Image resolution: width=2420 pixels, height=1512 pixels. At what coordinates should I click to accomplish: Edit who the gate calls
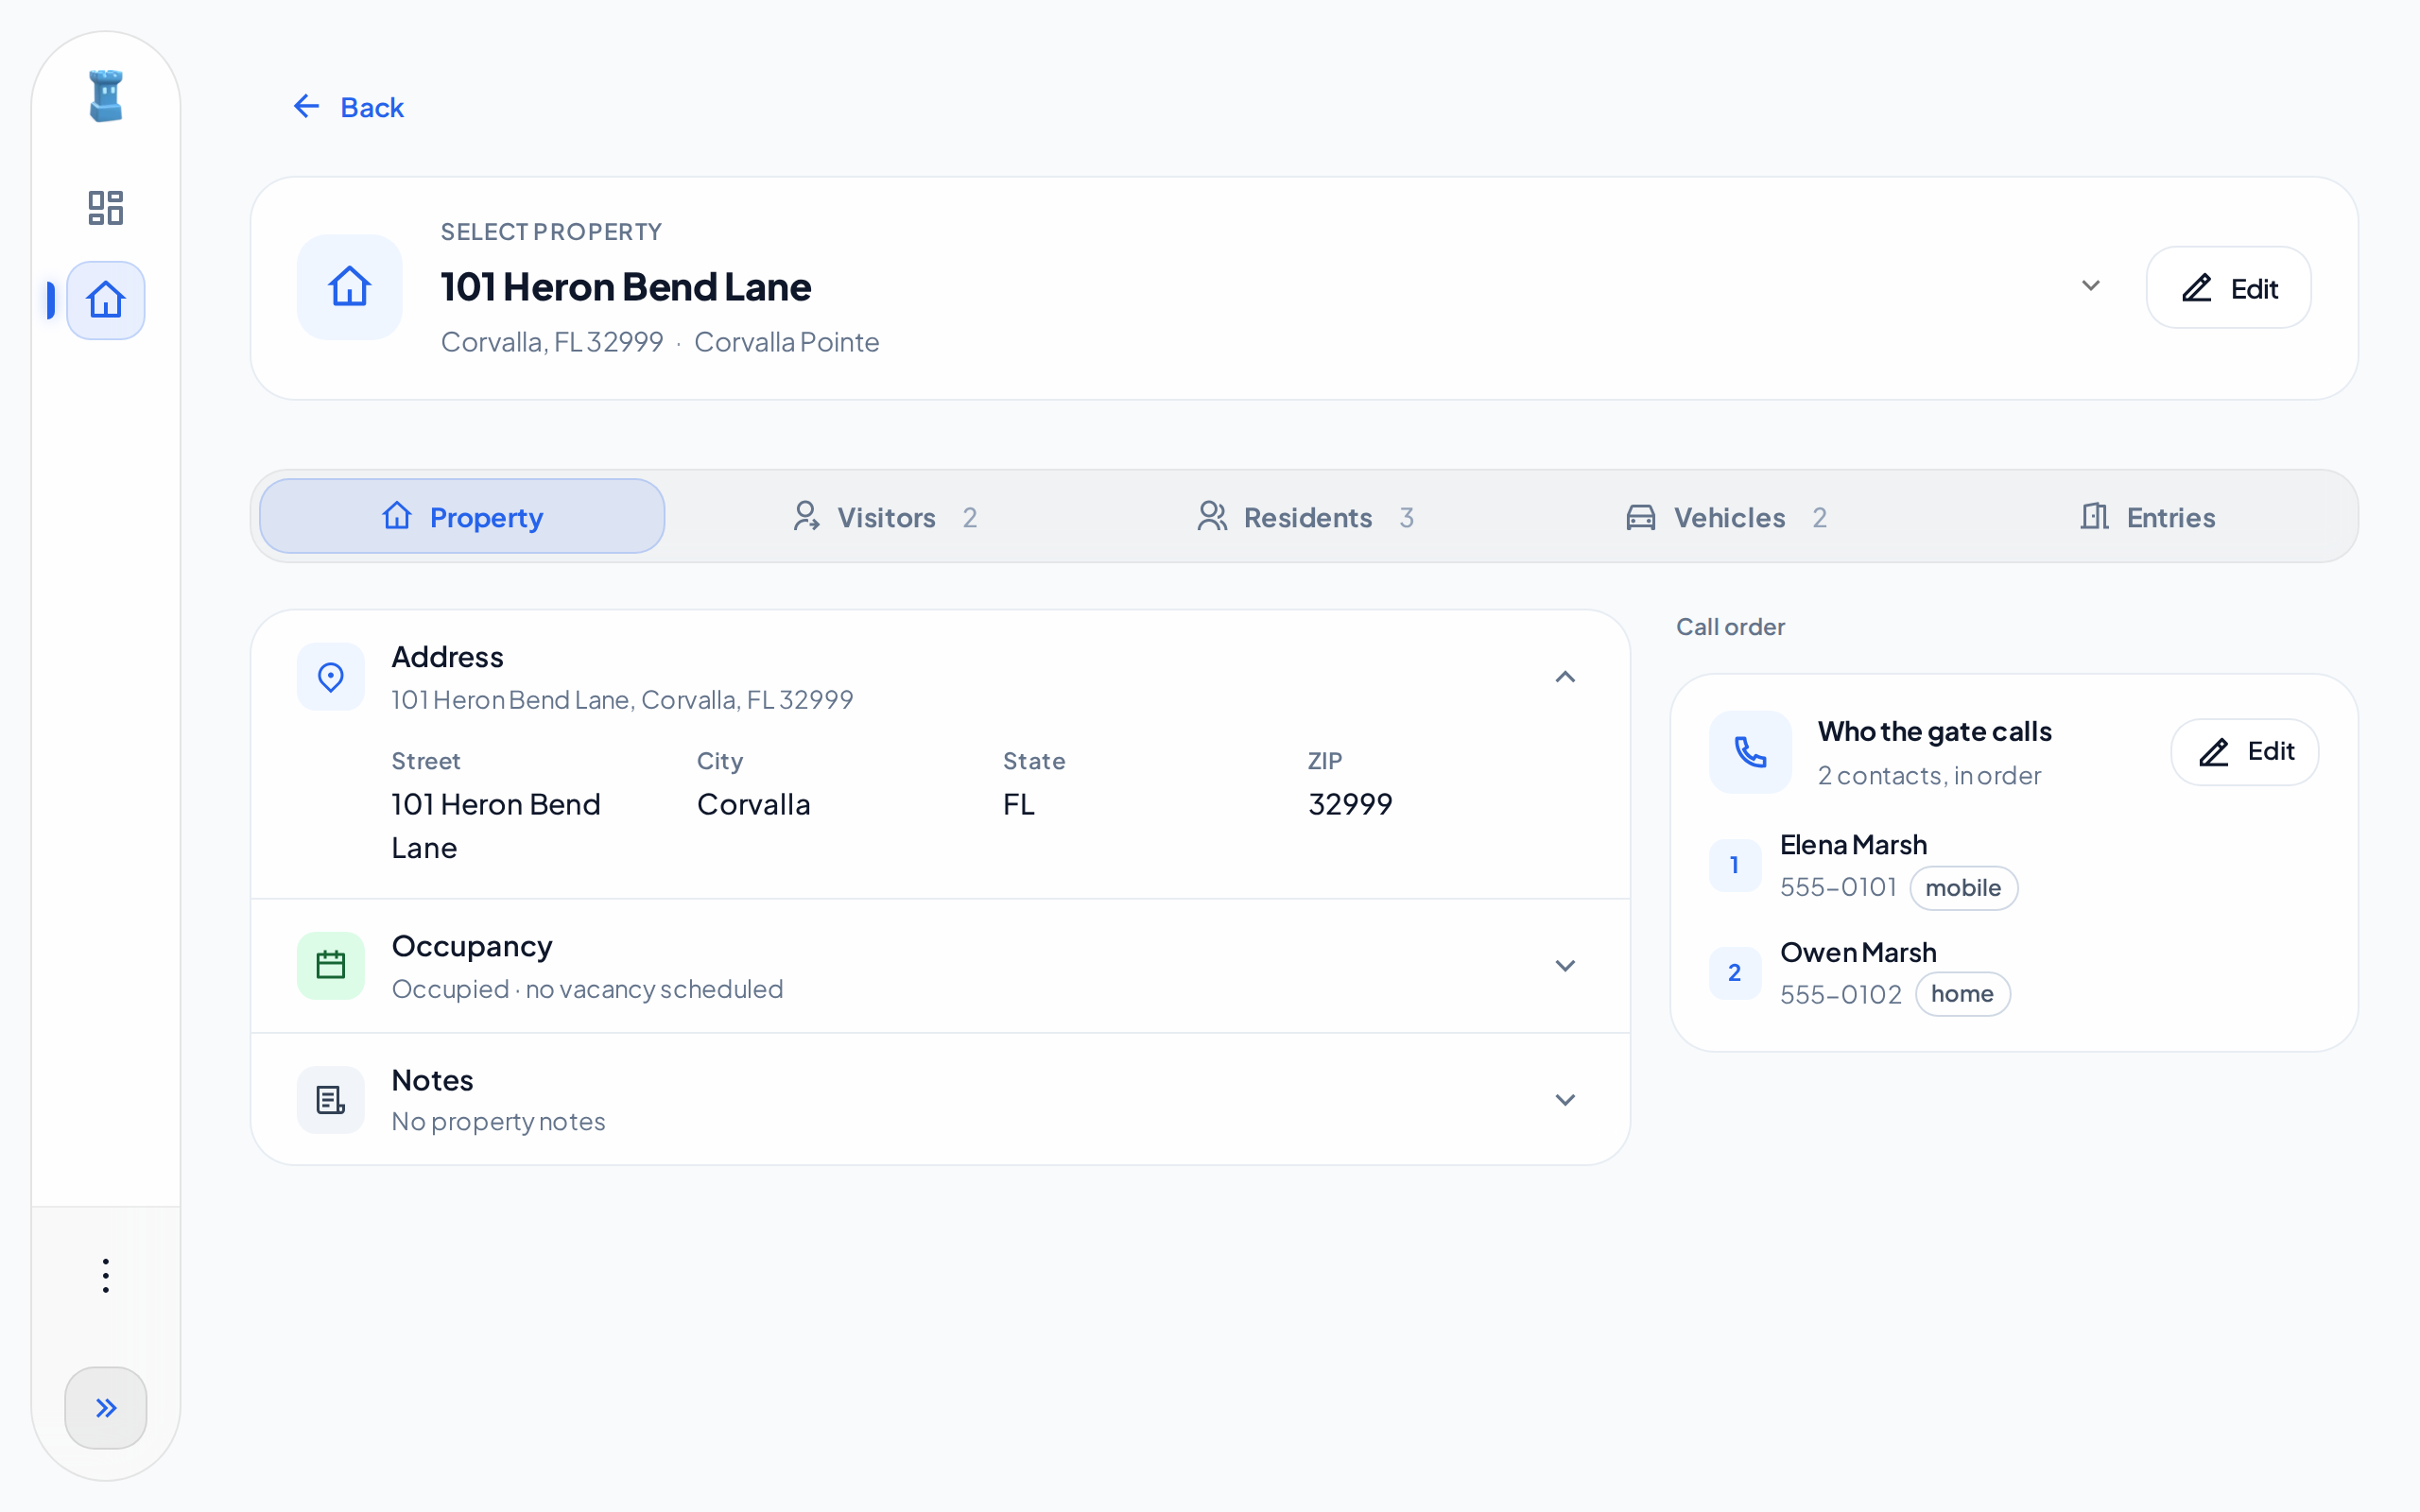coord(2245,752)
